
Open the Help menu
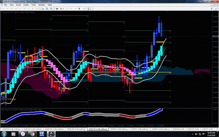pos(50,5)
